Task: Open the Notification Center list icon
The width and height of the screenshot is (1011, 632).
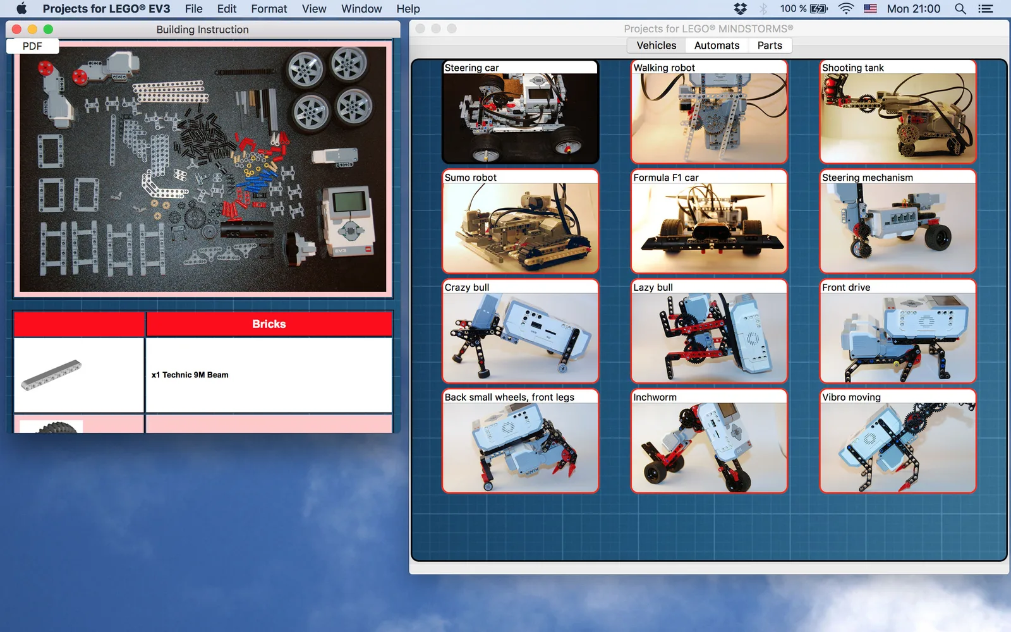Action: [x=985, y=9]
